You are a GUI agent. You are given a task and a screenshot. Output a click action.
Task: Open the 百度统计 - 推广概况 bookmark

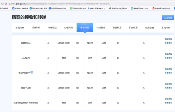click(x=38, y=8)
